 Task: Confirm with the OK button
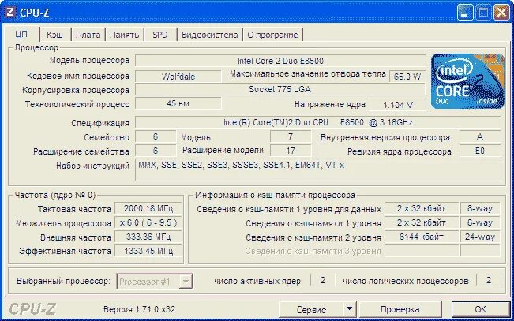coord(480,309)
